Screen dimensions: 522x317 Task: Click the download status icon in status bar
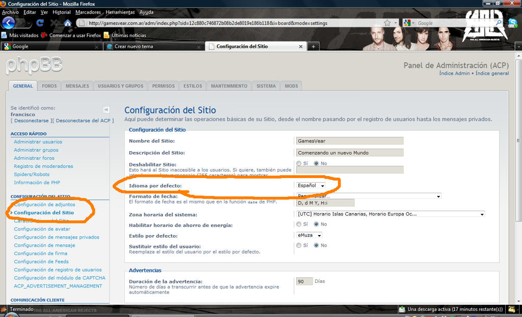click(x=402, y=309)
